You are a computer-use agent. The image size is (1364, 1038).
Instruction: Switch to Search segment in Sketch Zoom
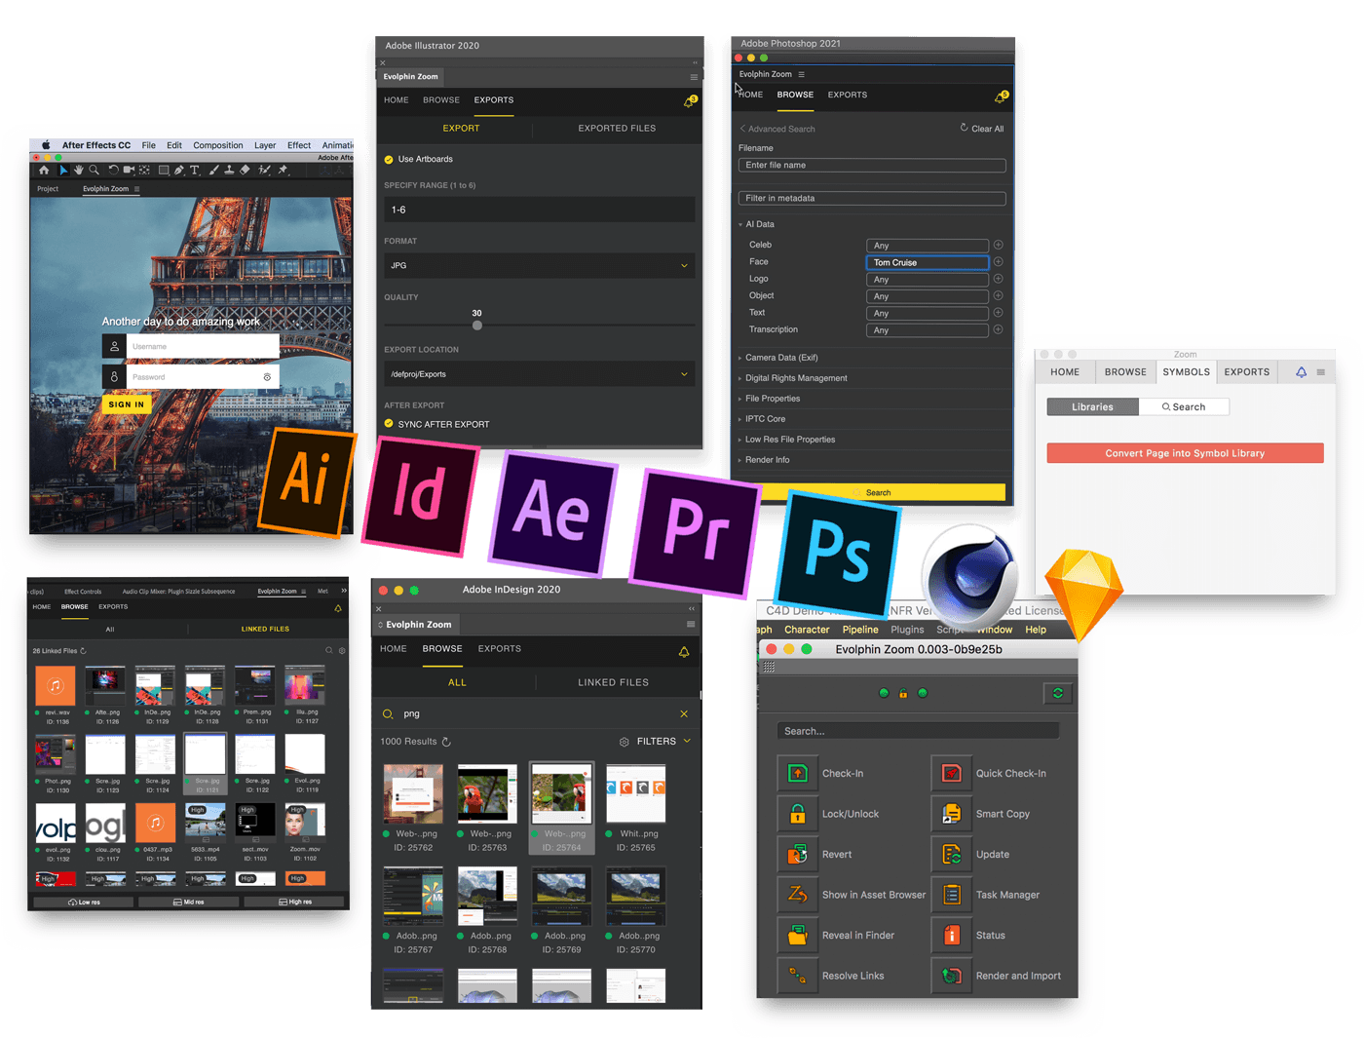(x=1184, y=406)
